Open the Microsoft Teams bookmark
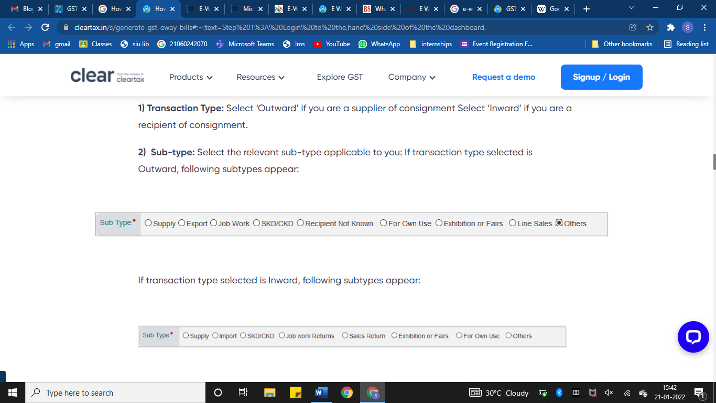Viewport: 716px width, 403px height. pyautogui.click(x=245, y=44)
